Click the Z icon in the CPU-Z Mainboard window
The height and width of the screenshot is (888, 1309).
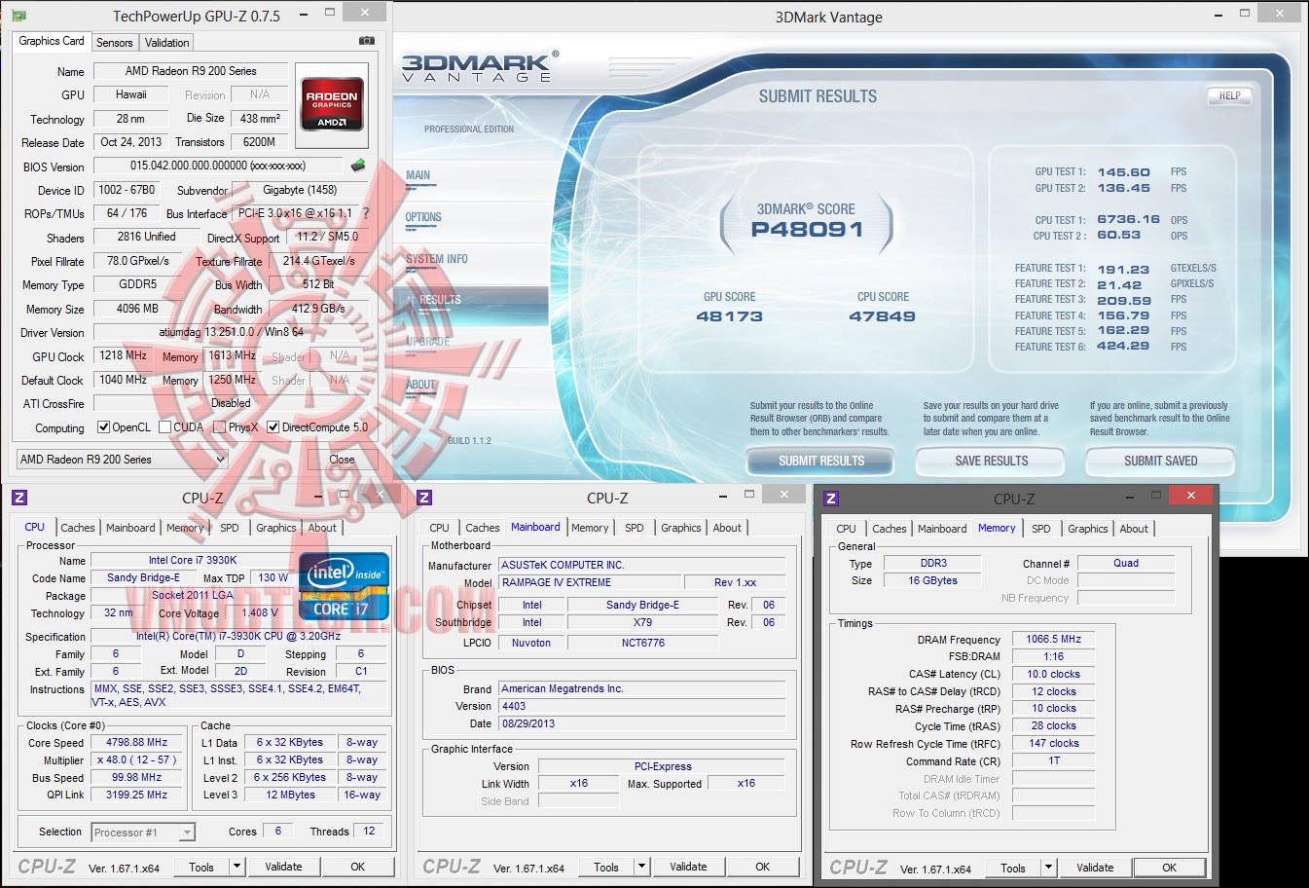coord(424,498)
